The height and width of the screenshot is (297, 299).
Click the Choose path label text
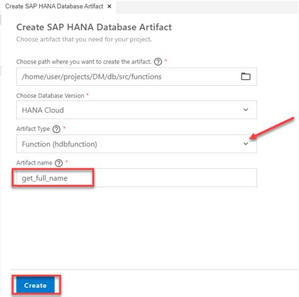(84, 62)
